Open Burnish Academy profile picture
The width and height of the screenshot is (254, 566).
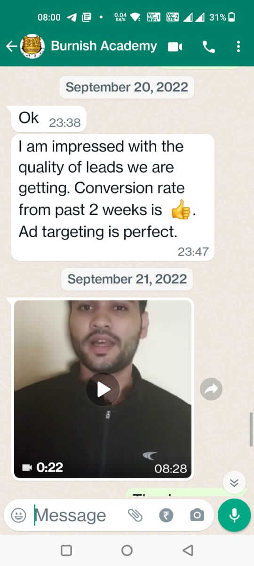[x=33, y=46]
